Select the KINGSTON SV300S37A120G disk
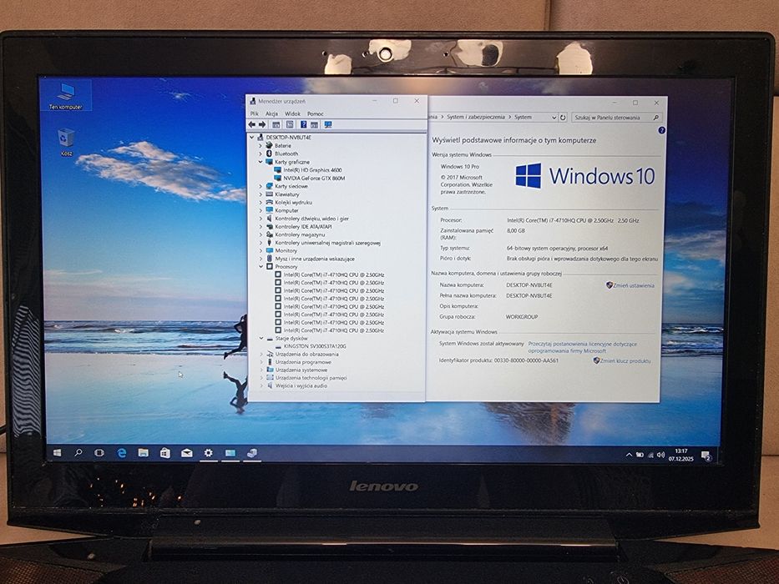779x584 pixels. 315,346
